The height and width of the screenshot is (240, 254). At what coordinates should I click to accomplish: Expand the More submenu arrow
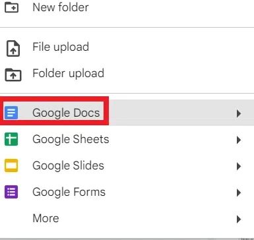point(239,219)
